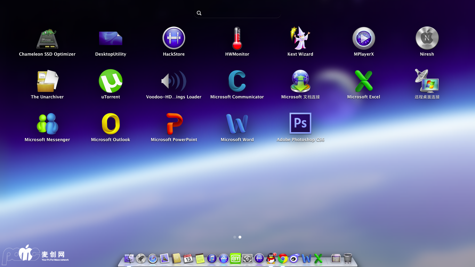The width and height of the screenshot is (475, 267).
Task: Launch Kext Wizard app
Action: [x=300, y=38]
